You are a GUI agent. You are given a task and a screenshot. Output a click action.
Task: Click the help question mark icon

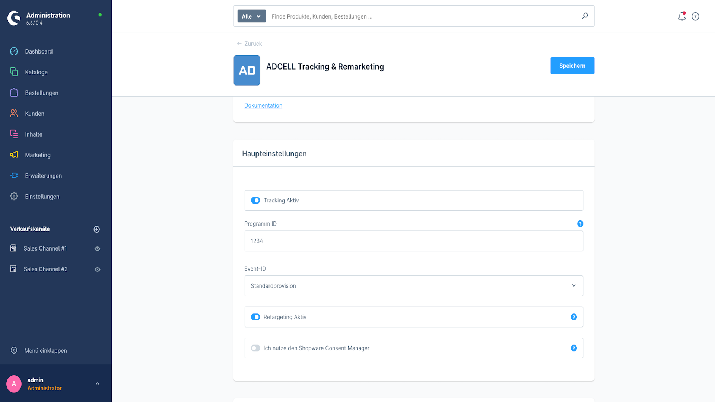(696, 16)
